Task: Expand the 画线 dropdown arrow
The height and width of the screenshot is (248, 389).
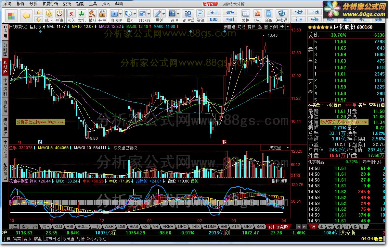Action: click(x=164, y=14)
